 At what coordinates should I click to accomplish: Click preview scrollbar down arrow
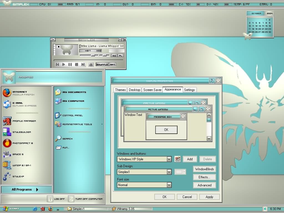[x=209, y=139]
